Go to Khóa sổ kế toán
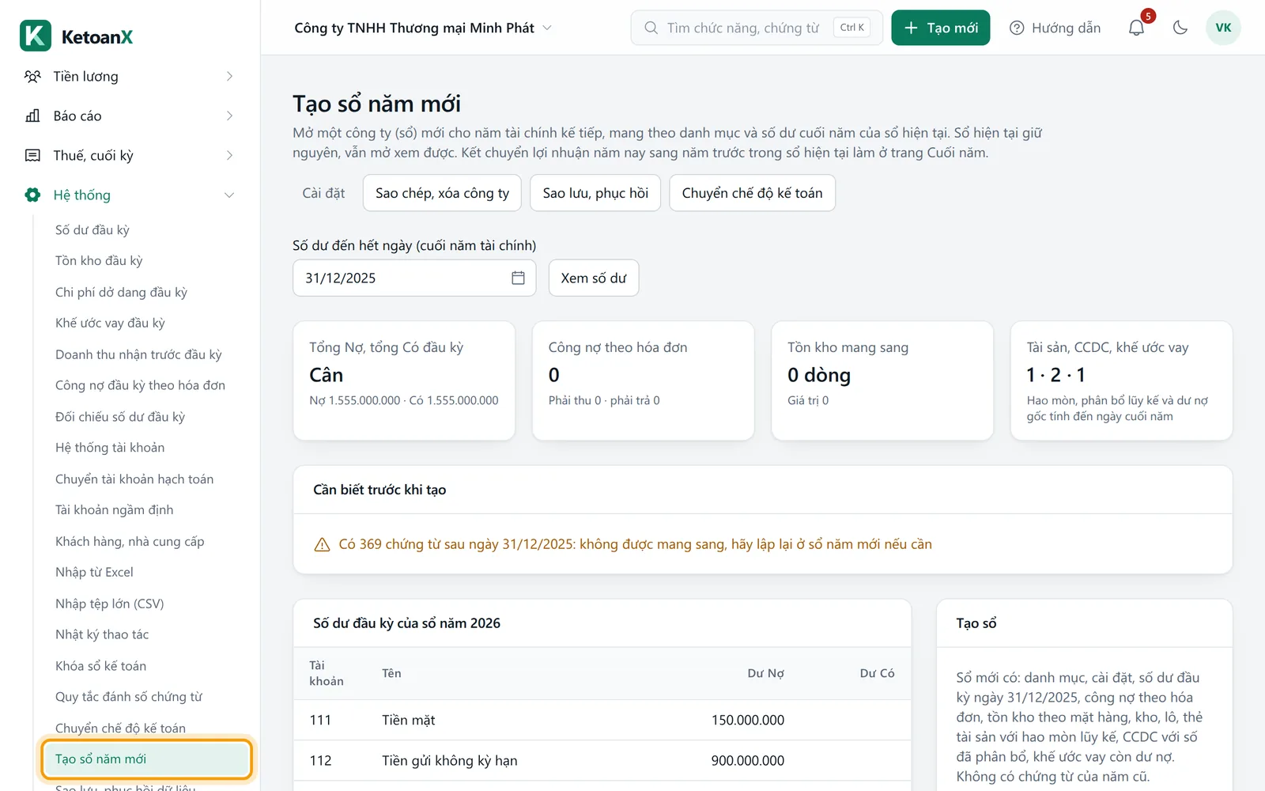Screen dimensions: 1265x791 [100, 666]
